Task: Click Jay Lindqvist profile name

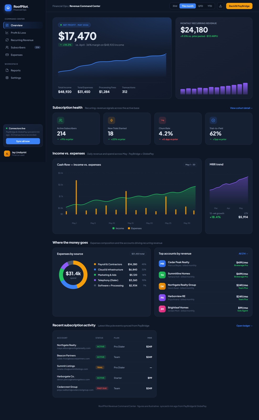Action: tap(19, 152)
